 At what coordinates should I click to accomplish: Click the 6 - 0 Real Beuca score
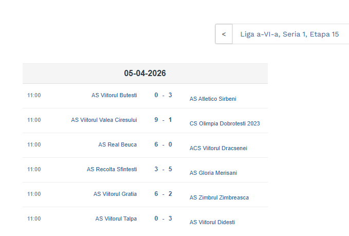pos(163,144)
